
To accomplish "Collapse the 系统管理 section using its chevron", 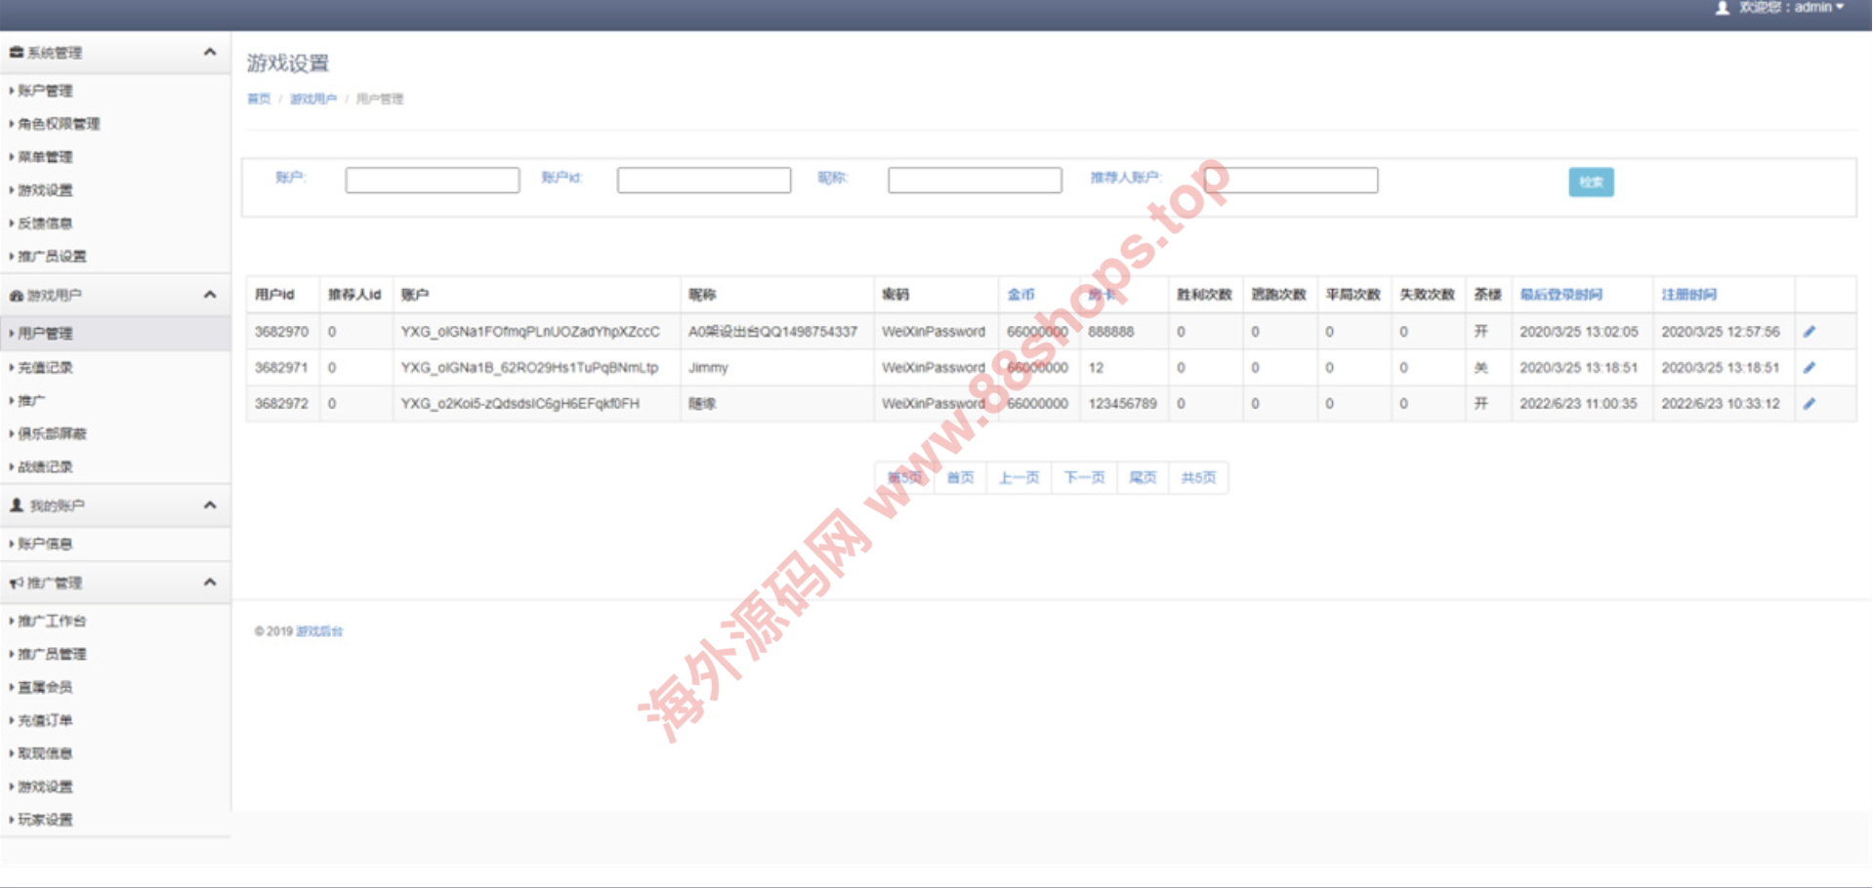I will (x=209, y=53).
